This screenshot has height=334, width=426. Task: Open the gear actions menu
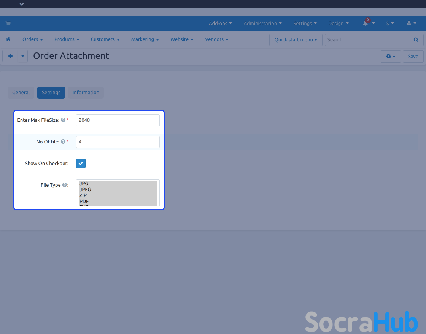click(391, 57)
